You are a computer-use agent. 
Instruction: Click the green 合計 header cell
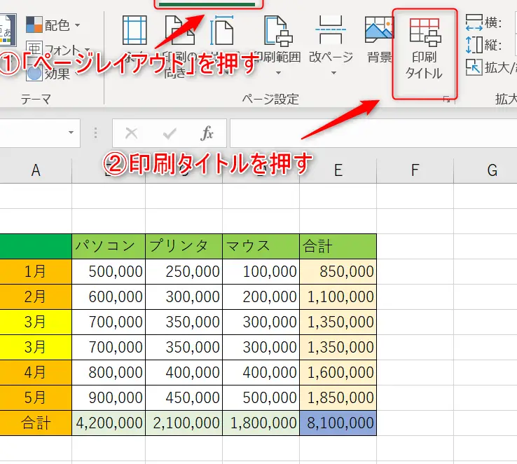[x=338, y=246]
